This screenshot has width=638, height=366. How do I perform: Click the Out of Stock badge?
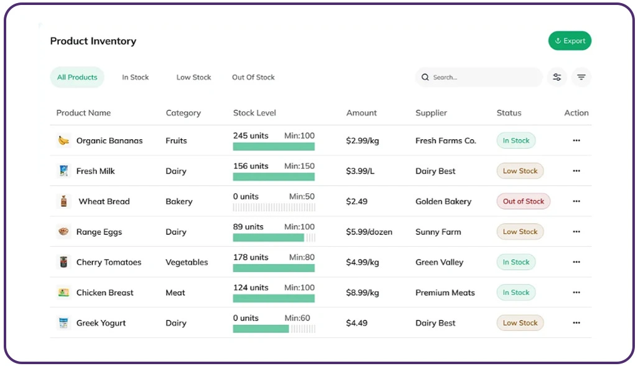click(523, 201)
